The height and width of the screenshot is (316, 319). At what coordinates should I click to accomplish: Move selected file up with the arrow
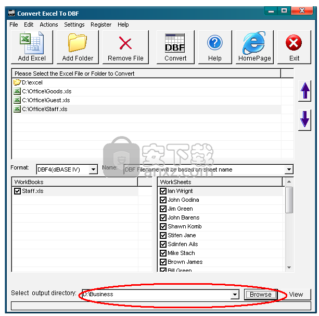[304, 91]
